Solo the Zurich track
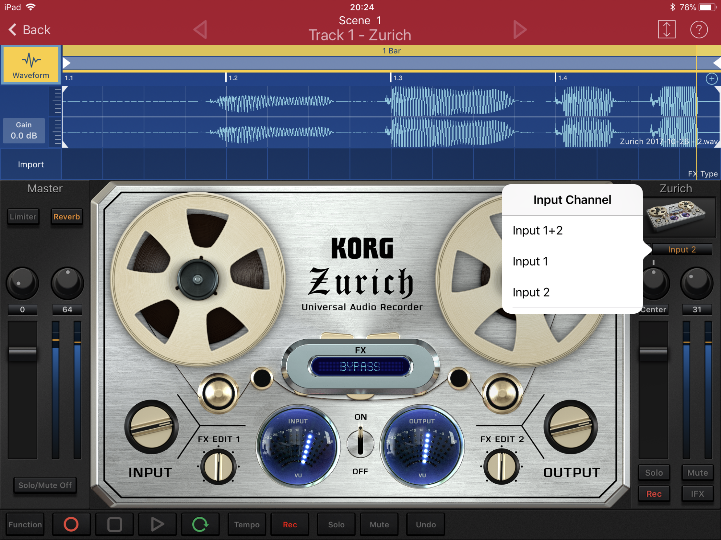This screenshot has width=721, height=540. click(x=654, y=473)
